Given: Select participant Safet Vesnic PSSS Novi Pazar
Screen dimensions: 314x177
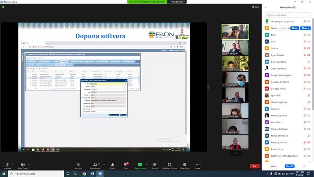Looking at the screenshot, I should (288, 156).
